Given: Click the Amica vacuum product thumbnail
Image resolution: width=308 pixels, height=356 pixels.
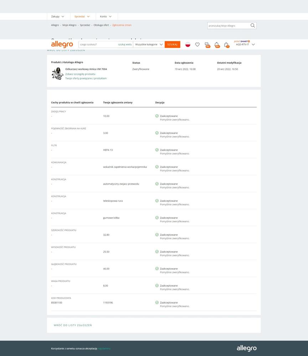Looking at the screenshot, I should [x=57, y=74].
